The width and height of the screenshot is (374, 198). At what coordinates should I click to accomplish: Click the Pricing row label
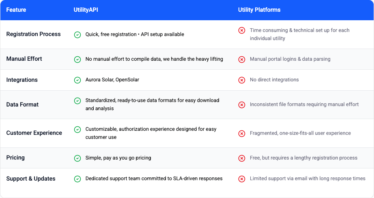click(16, 158)
